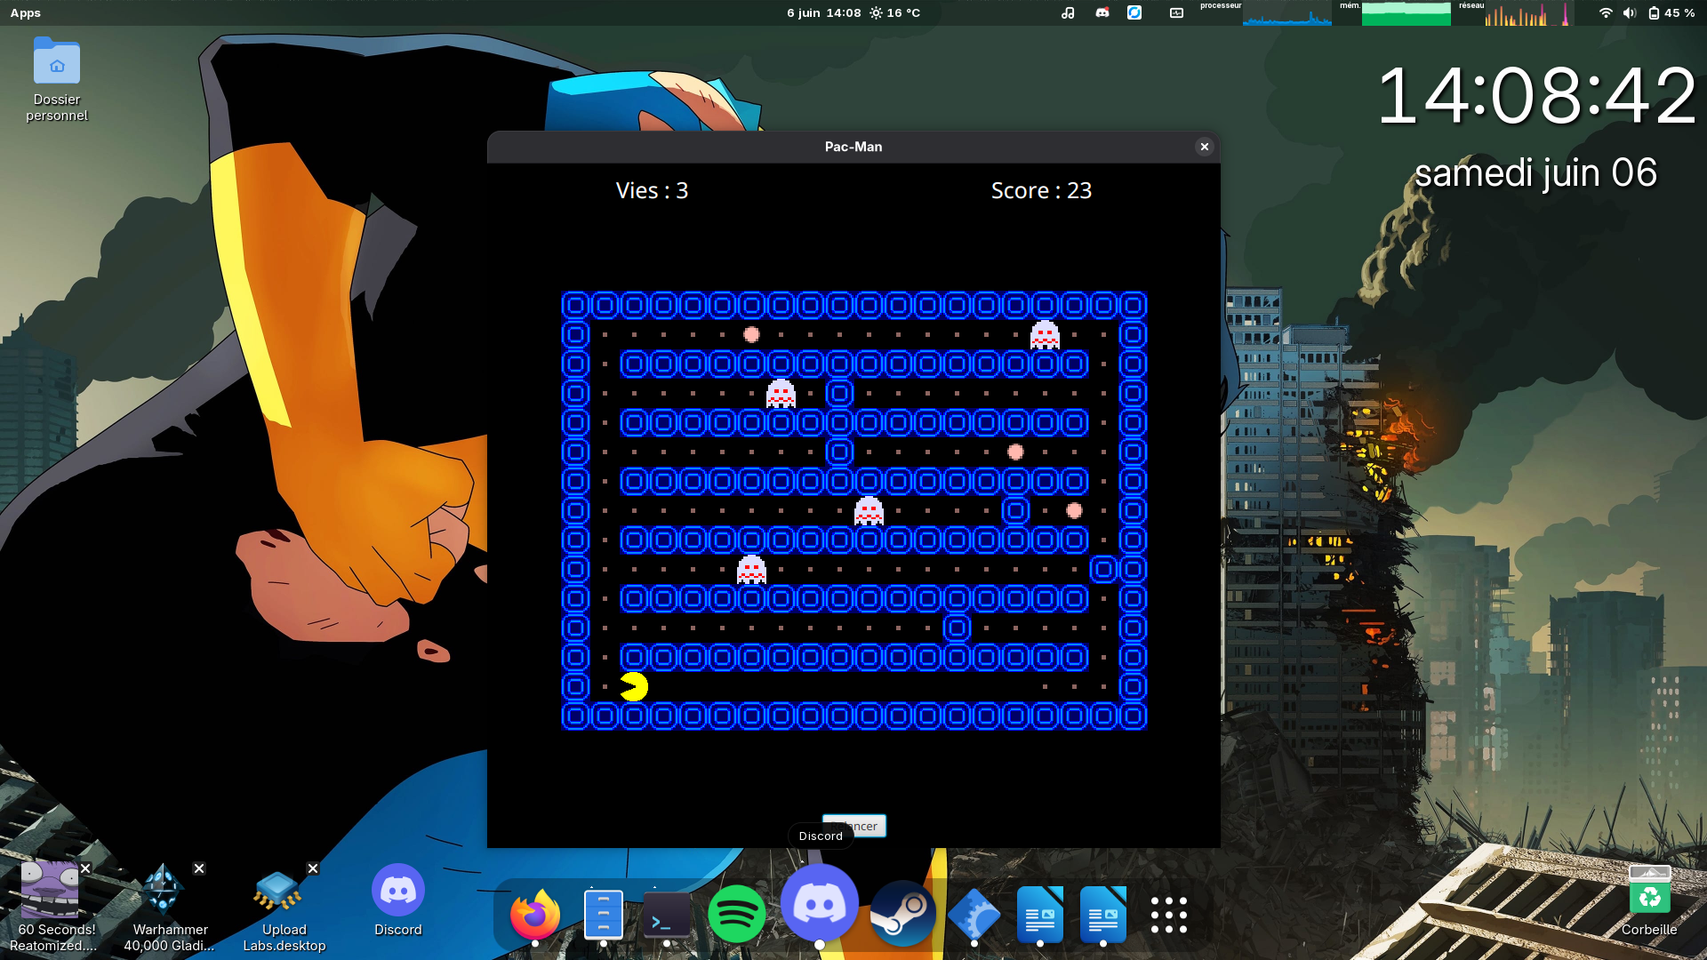The image size is (1707, 960).
Task: Click the Discord tooltip label above the dock
Action: point(821,836)
